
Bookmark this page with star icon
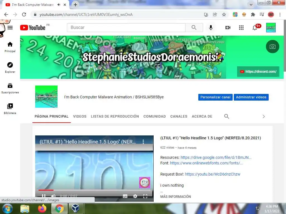[x=224, y=14]
